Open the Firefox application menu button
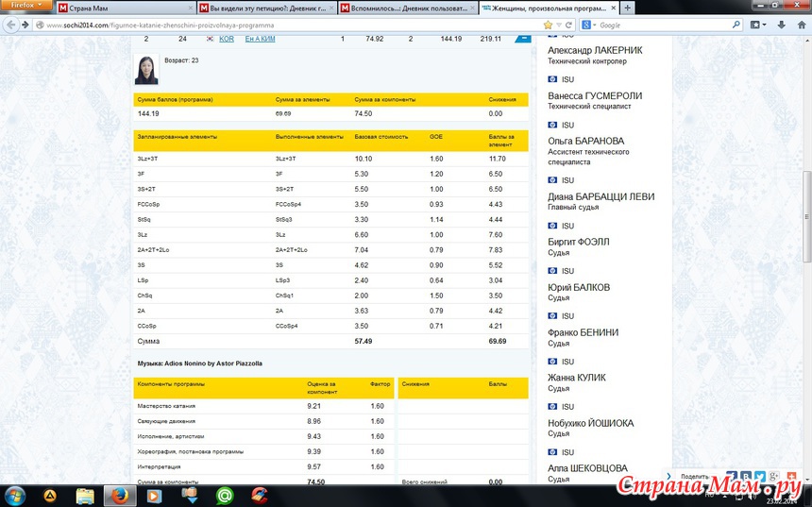This screenshot has width=812, height=507. [25, 5]
